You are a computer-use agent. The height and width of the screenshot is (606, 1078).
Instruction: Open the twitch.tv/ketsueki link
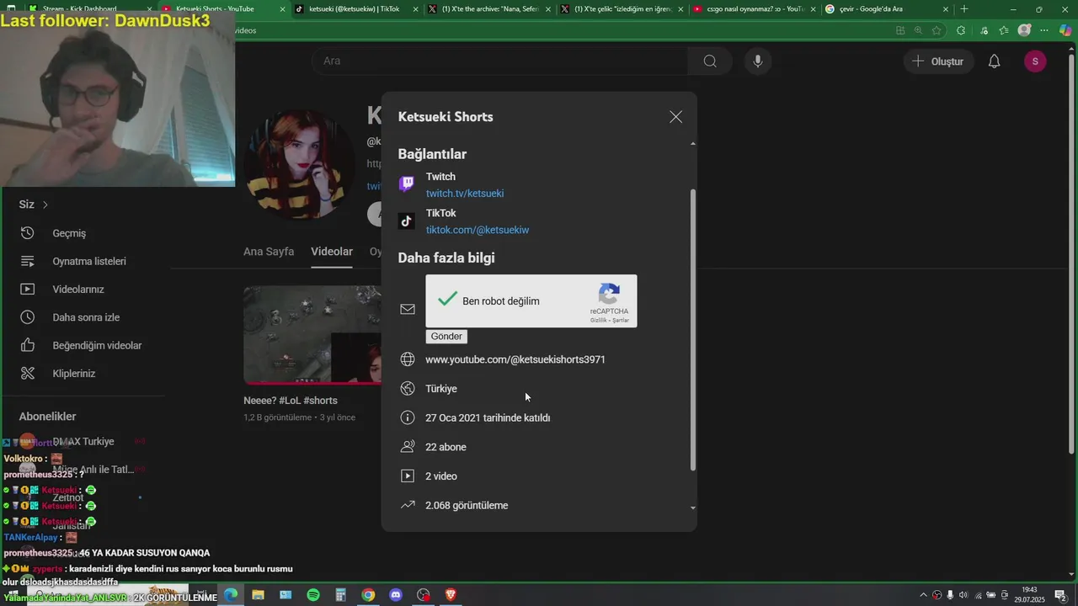click(x=465, y=194)
